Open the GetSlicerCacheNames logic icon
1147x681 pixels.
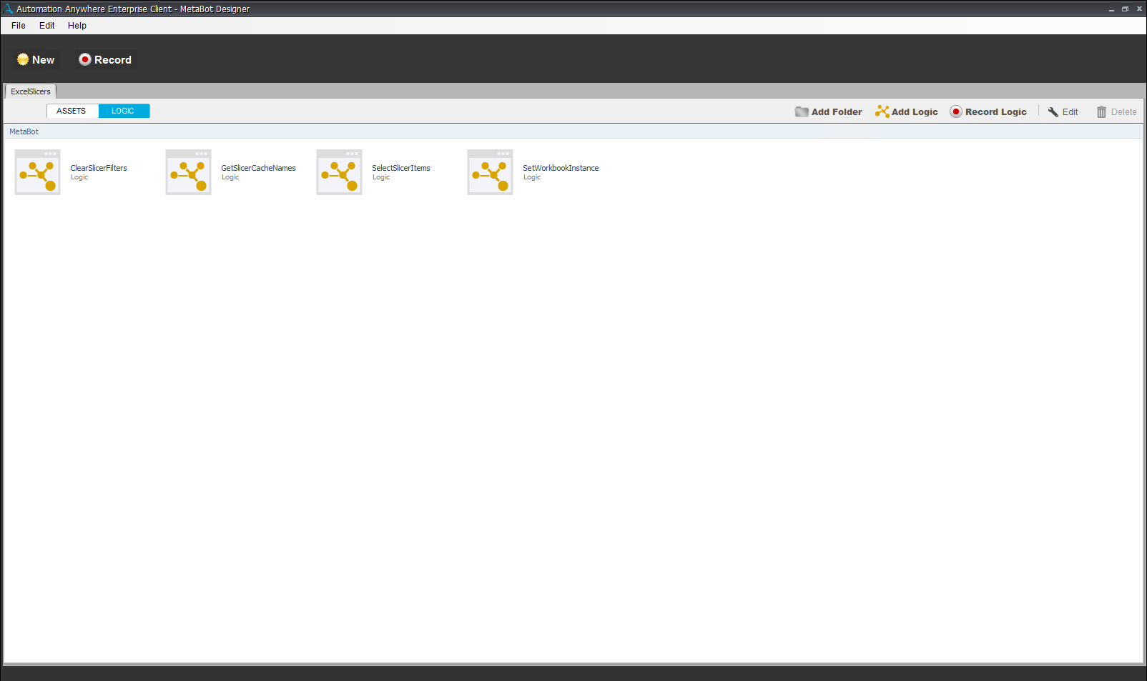point(189,172)
